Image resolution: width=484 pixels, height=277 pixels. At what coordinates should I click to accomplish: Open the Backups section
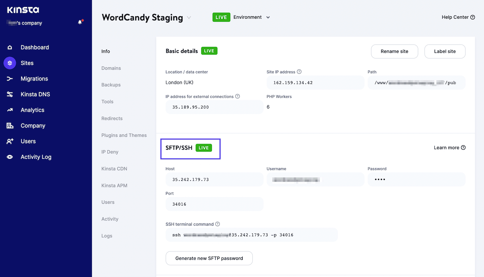[x=110, y=85]
